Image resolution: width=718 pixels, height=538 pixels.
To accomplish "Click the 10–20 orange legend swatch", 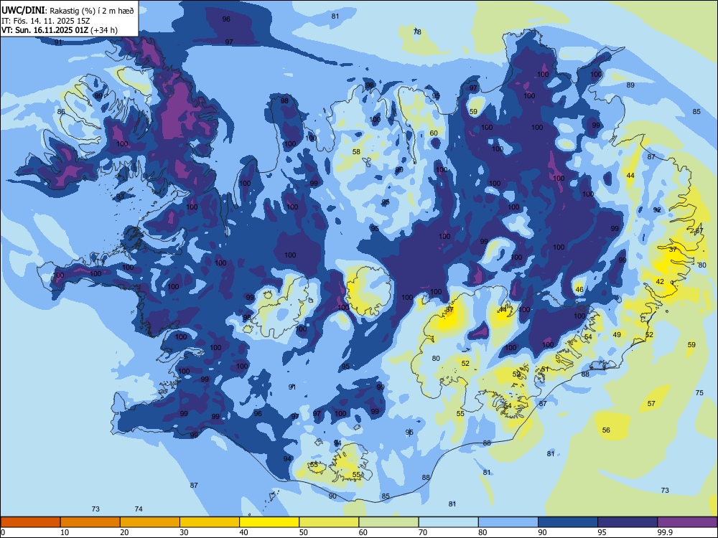I will [x=90, y=522].
